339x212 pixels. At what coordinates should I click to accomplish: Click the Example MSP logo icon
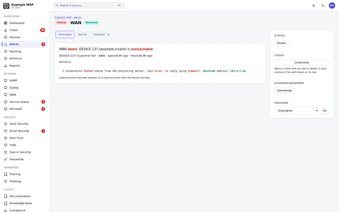coord(6,6)
